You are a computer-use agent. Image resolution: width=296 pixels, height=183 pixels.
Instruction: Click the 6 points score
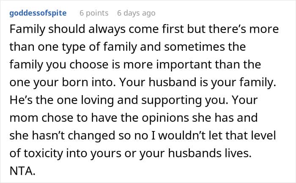pos(94,13)
